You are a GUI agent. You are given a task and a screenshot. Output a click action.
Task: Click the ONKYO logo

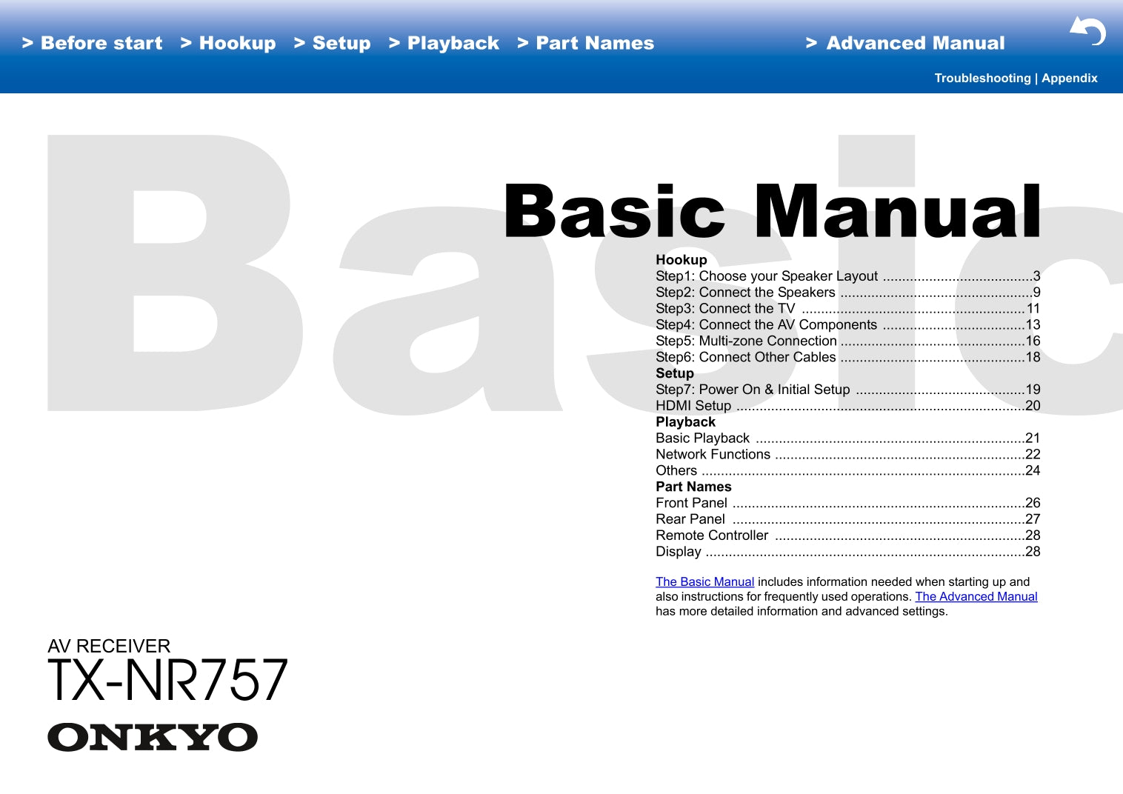click(x=153, y=738)
